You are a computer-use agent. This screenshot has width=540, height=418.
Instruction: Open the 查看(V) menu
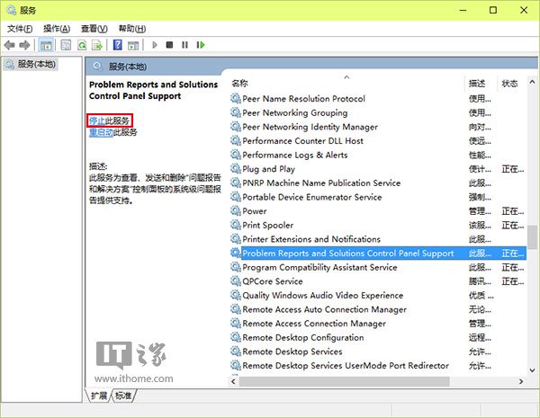point(93,29)
